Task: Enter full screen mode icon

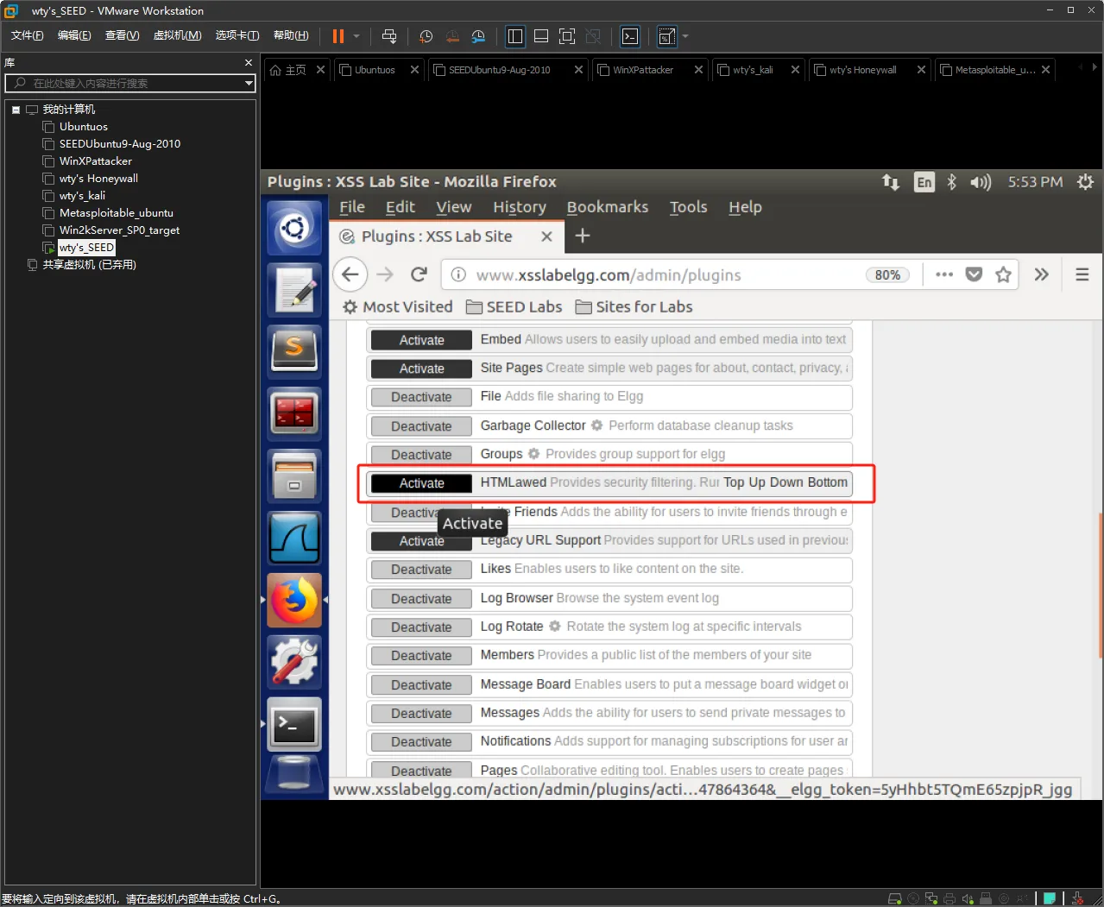Action: tap(567, 36)
